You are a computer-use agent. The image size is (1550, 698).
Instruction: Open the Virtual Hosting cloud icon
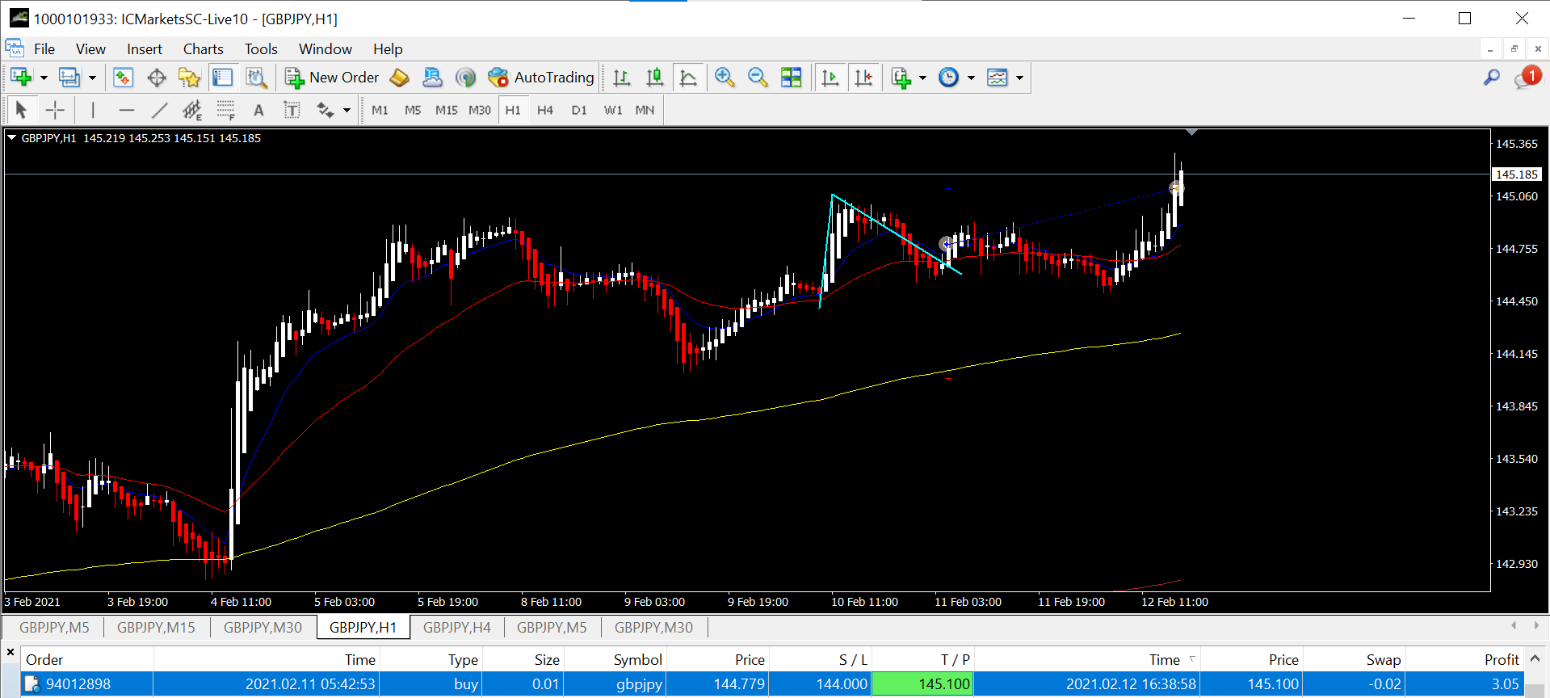tap(433, 78)
